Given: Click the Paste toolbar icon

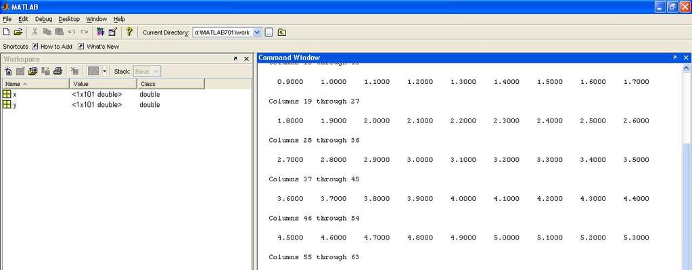Looking at the screenshot, I should 59,32.
